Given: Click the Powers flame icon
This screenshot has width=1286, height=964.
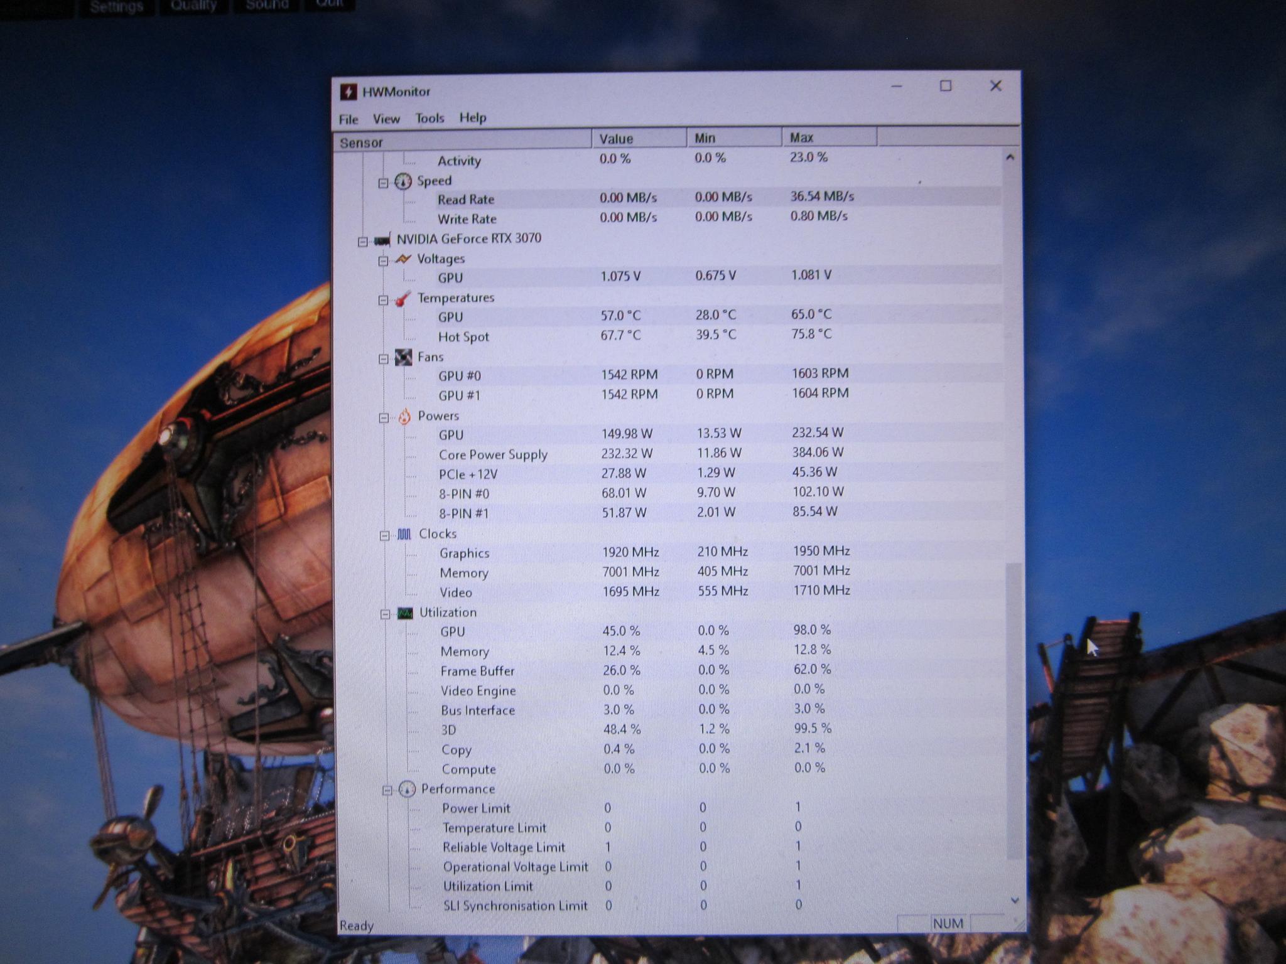Looking at the screenshot, I should pos(404,417).
